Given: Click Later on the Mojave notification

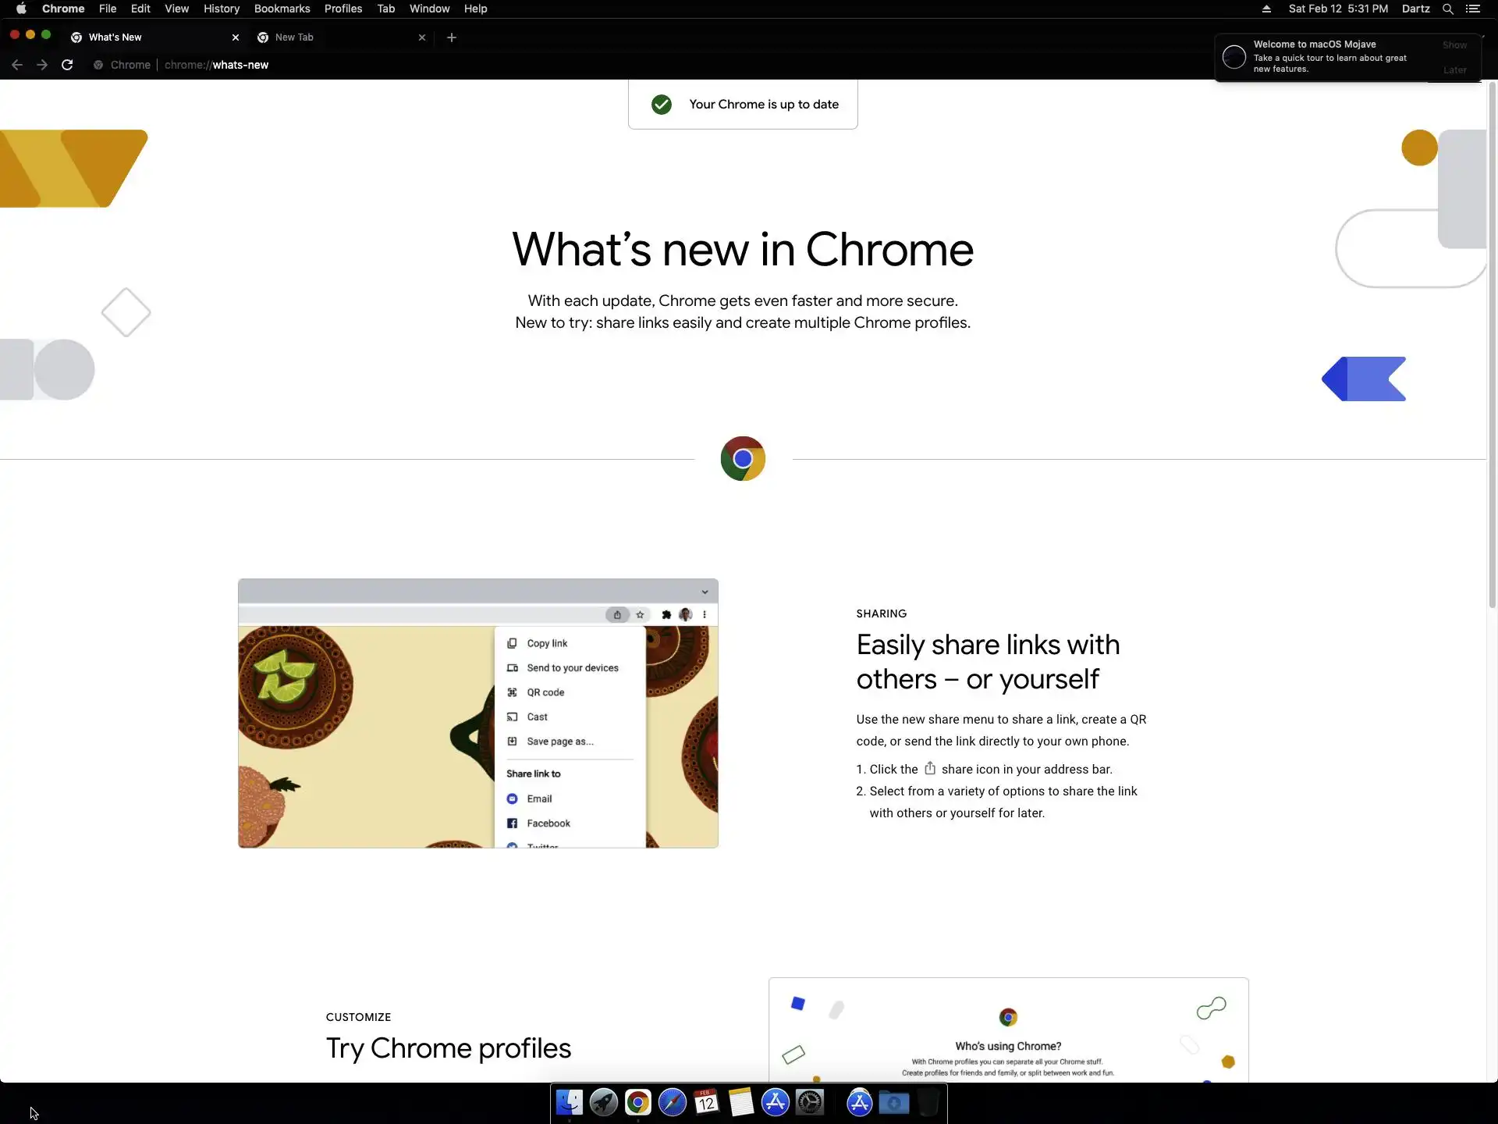Looking at the screenshot, I should [x=1454, y=70].
